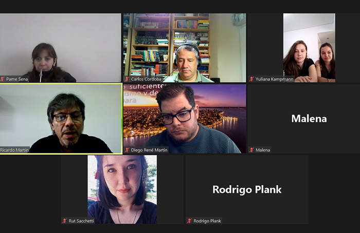The height and width of the screenshot is (233, 360).
Task: Select active speaker Ricardo Martin's video
Action: coord(61,119)
